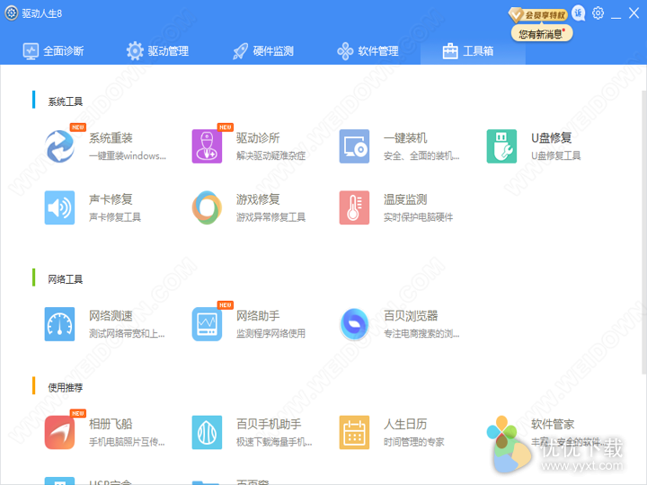Open the 百贝手机助手 teal icon
This screenshot has width=647, height=485.
point(208,432)
